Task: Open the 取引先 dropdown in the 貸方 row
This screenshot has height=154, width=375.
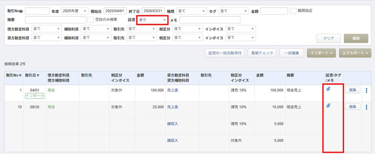Action: [x=142, y=38]
